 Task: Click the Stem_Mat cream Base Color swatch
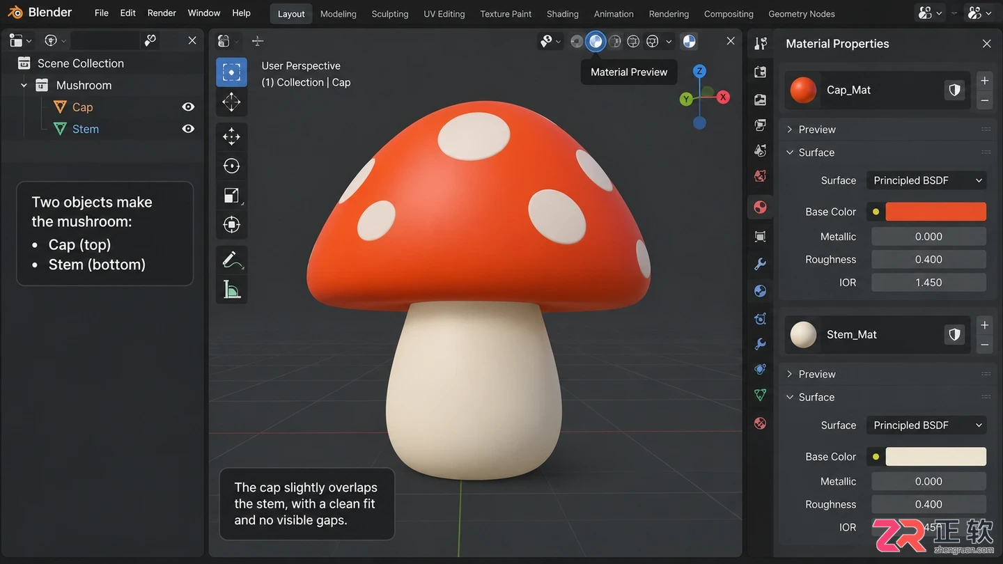[935, 456]
